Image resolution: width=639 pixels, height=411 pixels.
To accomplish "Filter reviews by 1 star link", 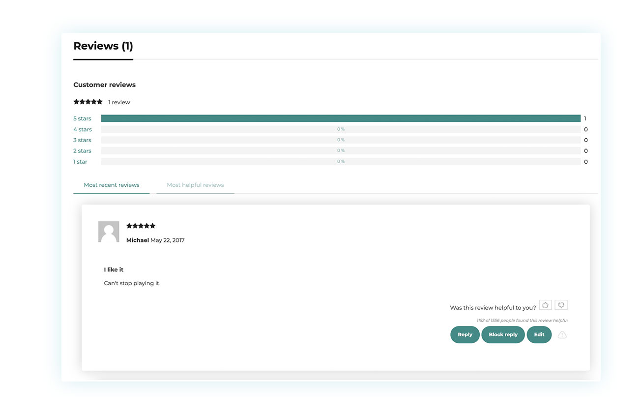I will tap(80, 162).
